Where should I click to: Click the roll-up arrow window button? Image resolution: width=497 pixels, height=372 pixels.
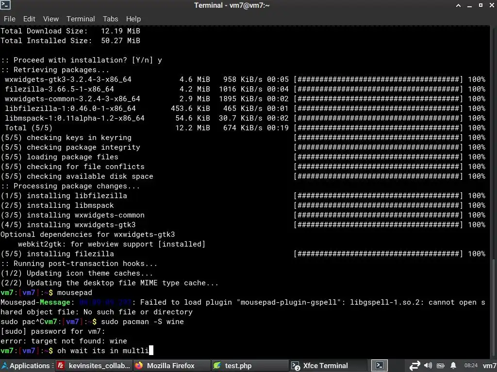tap(458, 5)
